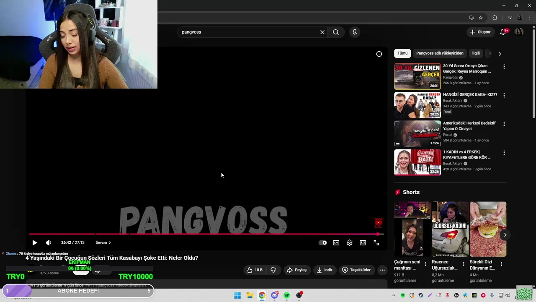The image size is (536, 302).
Task: Click the red progress bar scrubber handle
Action: pyautogui.click(x=378, y=234)
